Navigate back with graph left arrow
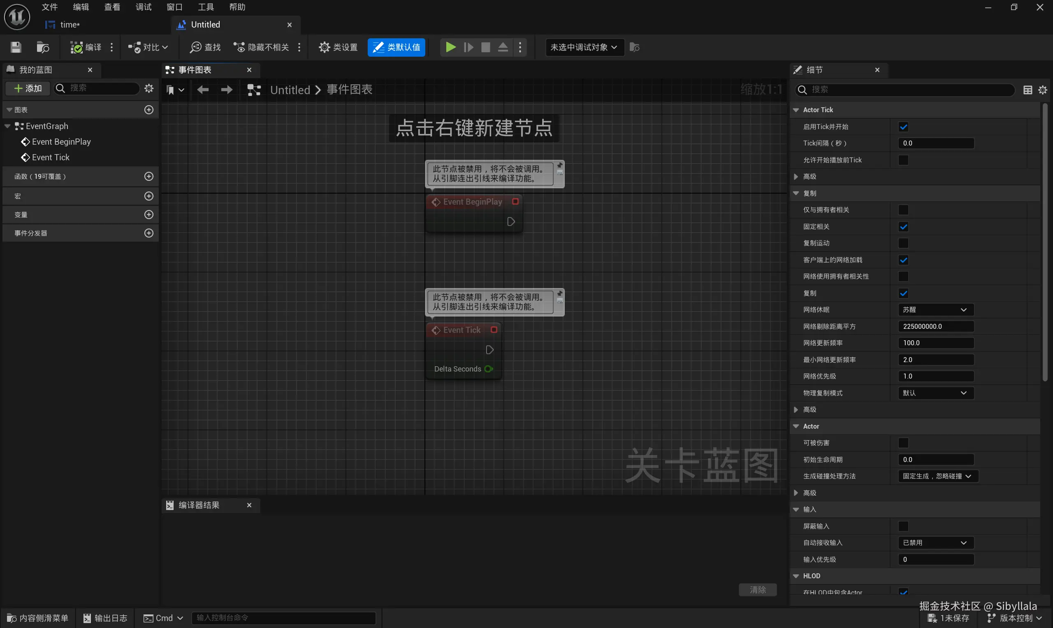Screen dimensions: 1053x628 click(203, 90)
